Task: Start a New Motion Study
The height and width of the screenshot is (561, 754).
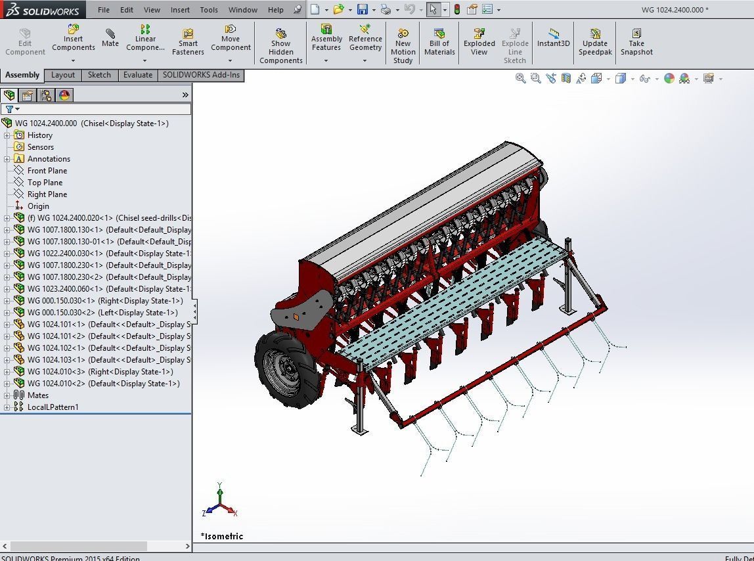Action: pos(403,46)
